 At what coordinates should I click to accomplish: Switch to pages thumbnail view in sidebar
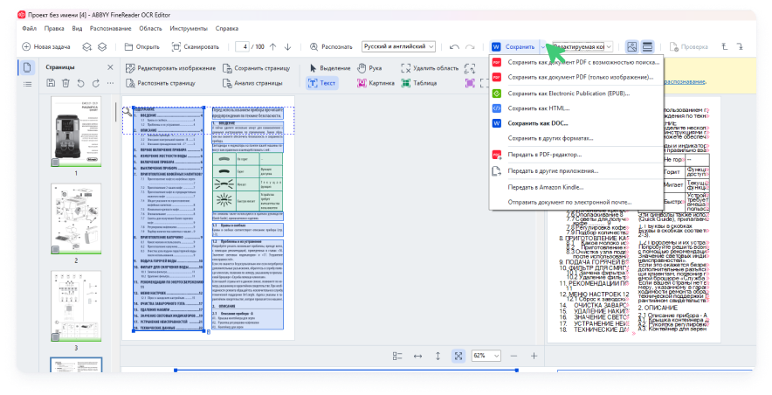click(28, 67)
